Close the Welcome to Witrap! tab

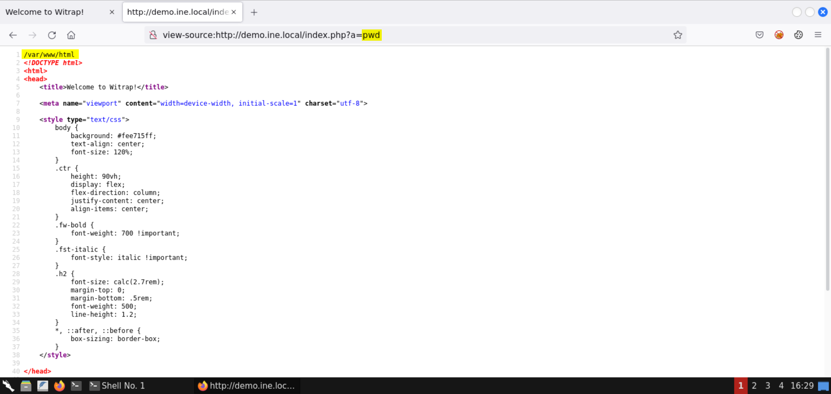[112, 12]
